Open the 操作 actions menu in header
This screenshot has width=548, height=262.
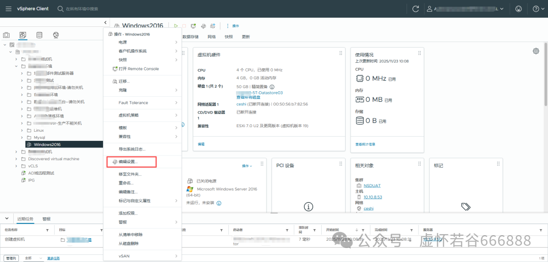233,26
